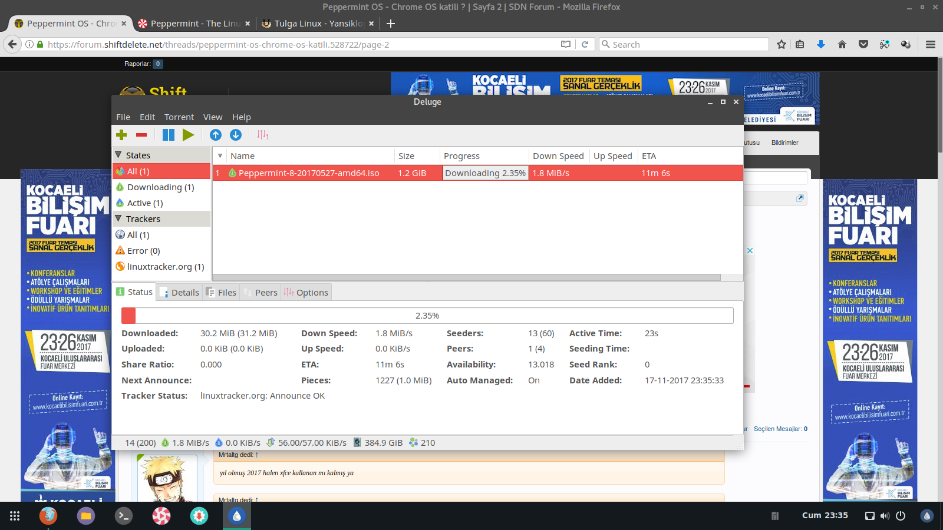The image size is (943, 530).
Task: Switch to the Peers tab
Action: 261,293
